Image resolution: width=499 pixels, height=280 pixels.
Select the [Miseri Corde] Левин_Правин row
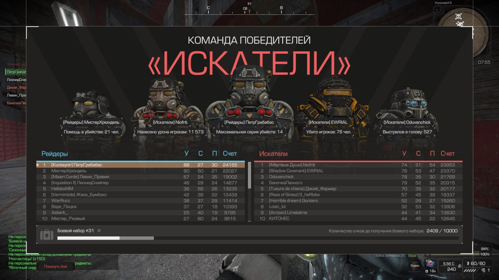[x=140, y=177]
